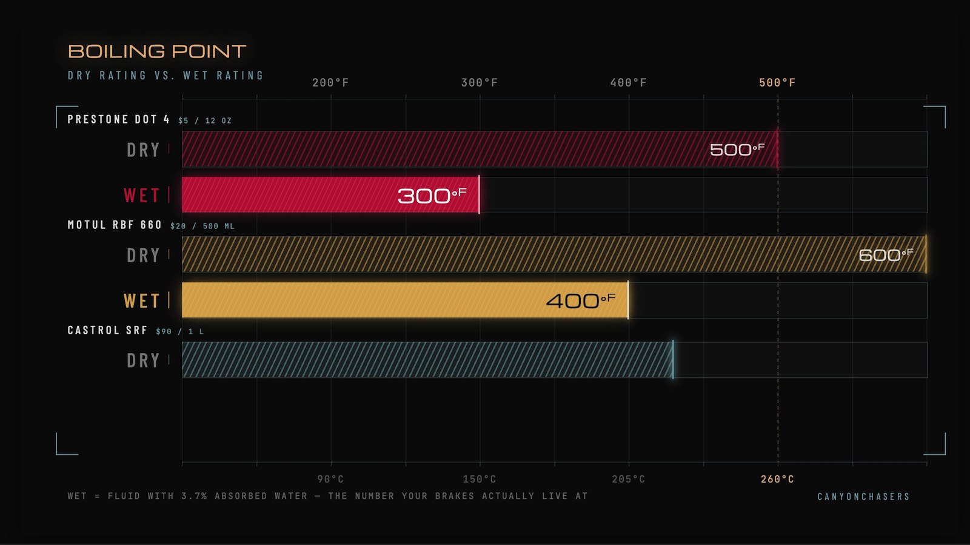Select the "DRY RATING VS. WET RATING" subtitle

(x=166, y=76)
